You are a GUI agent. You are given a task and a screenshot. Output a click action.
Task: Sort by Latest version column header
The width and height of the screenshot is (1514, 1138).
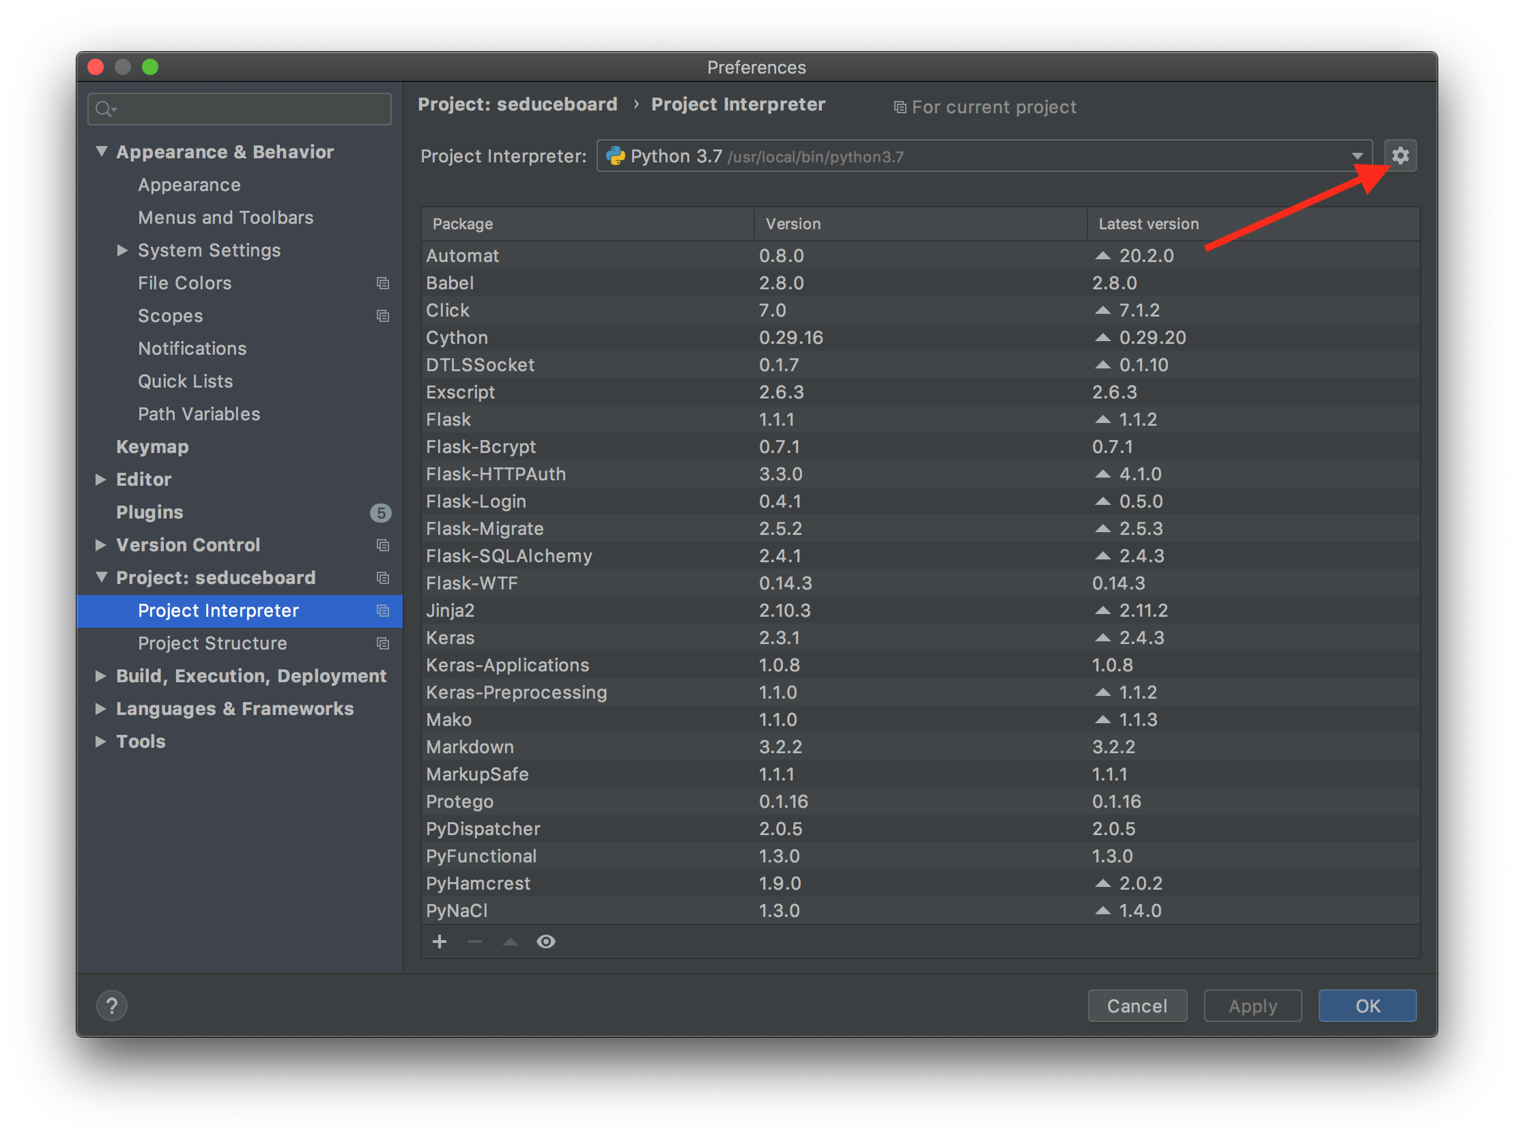tap(1253, 224)
